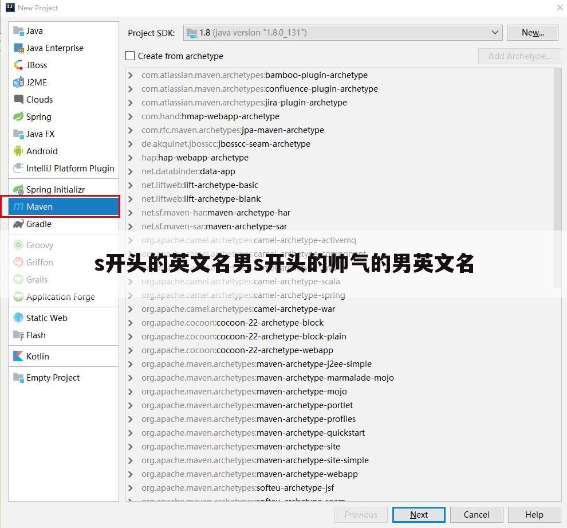Select Static Web project type

[x=64, y=318]
